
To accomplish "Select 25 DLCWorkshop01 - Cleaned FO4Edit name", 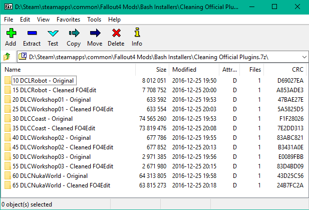I will tap(63, 109).
